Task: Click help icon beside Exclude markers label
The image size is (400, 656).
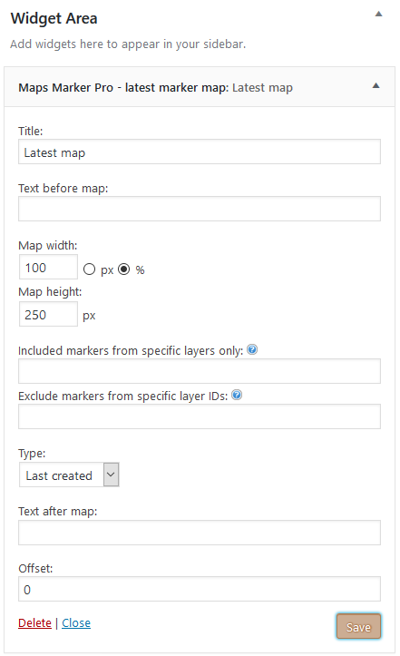Action: coord(237,395)
